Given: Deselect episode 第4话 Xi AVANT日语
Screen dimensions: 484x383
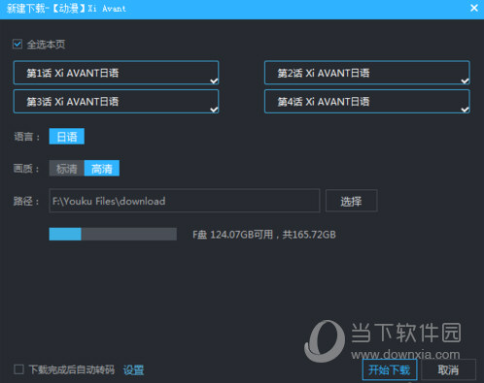Looking at the screenshot, I should point(367,102).
